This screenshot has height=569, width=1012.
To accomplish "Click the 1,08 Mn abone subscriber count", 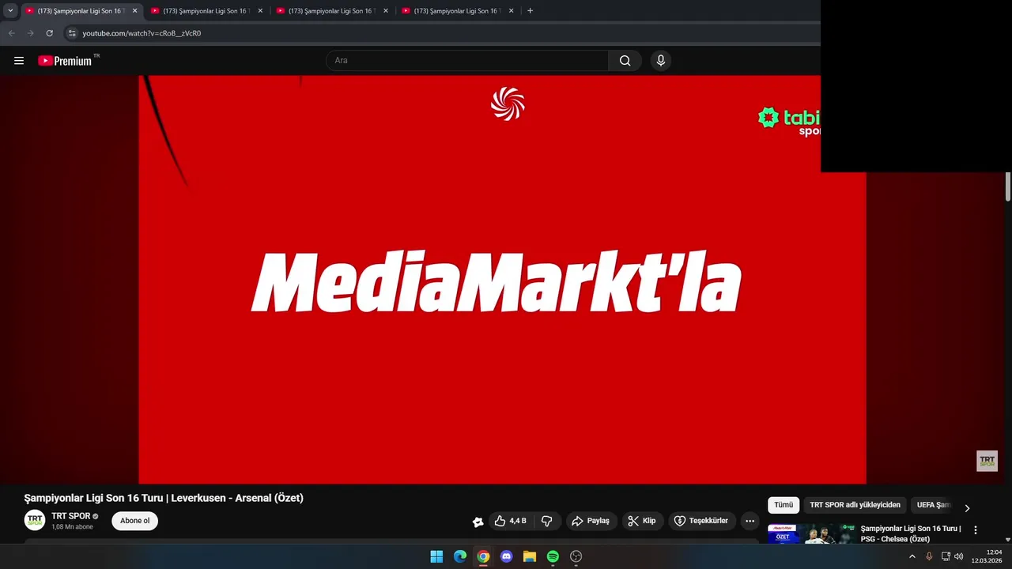I will pos(72,527).
